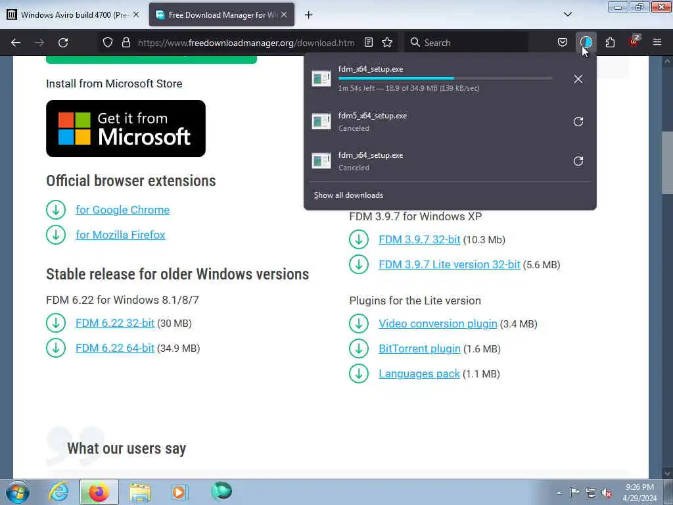Open the Video conversion plugin link

[438, 324]
